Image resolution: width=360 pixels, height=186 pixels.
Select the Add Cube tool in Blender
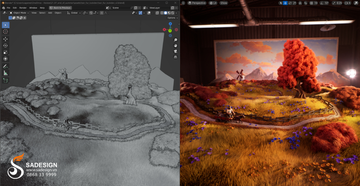coord(6,81)
